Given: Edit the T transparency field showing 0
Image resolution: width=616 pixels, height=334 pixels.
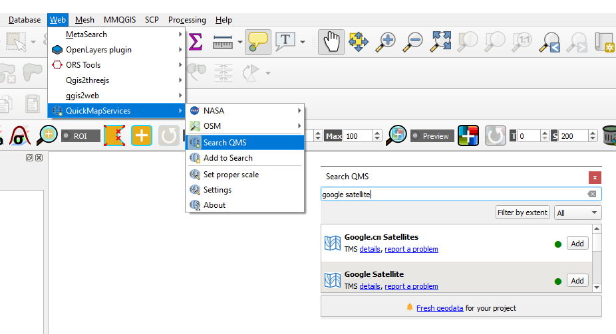Looking at the screenshot, I should point(529,136).
